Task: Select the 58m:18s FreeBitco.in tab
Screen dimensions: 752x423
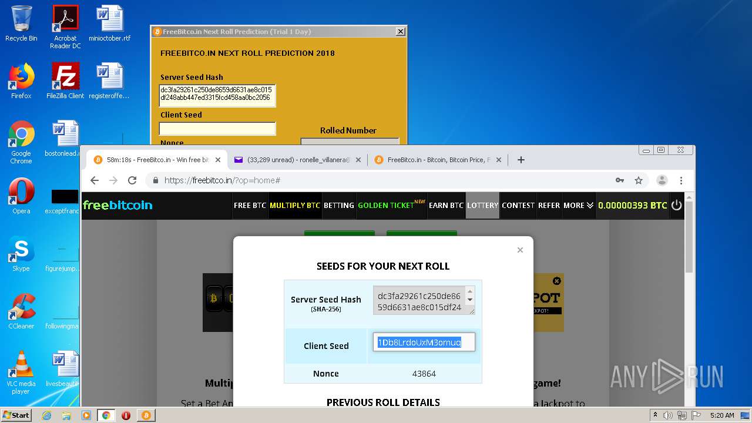Action: (157, 160)
